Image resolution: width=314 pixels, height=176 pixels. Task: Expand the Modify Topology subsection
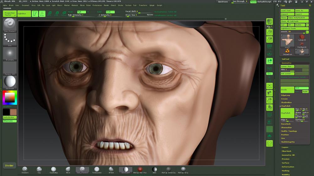[289, 131]
